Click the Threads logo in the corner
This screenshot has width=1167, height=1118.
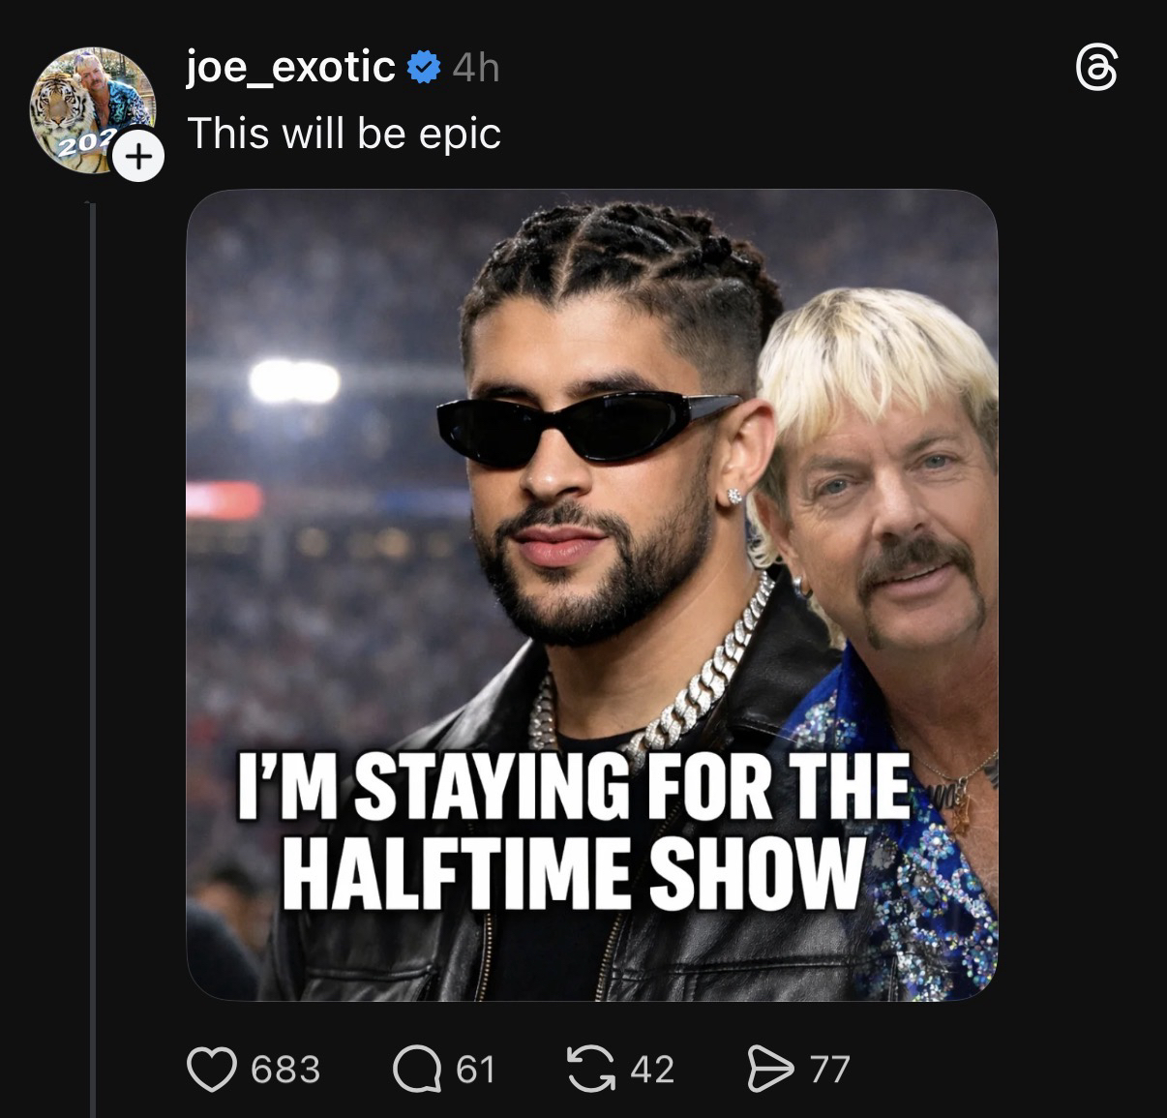coord(1096,71)
